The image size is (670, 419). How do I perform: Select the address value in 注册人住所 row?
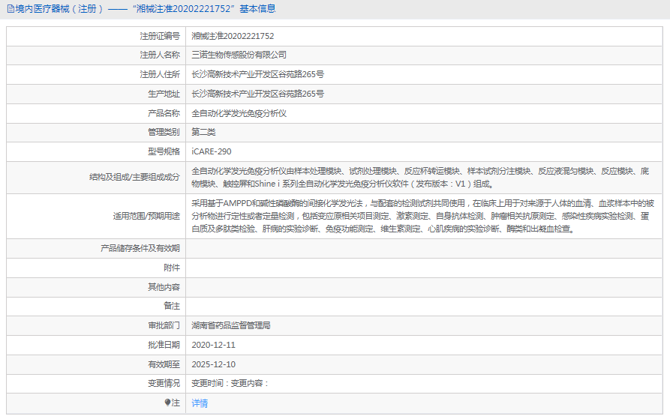coord(257,75)
